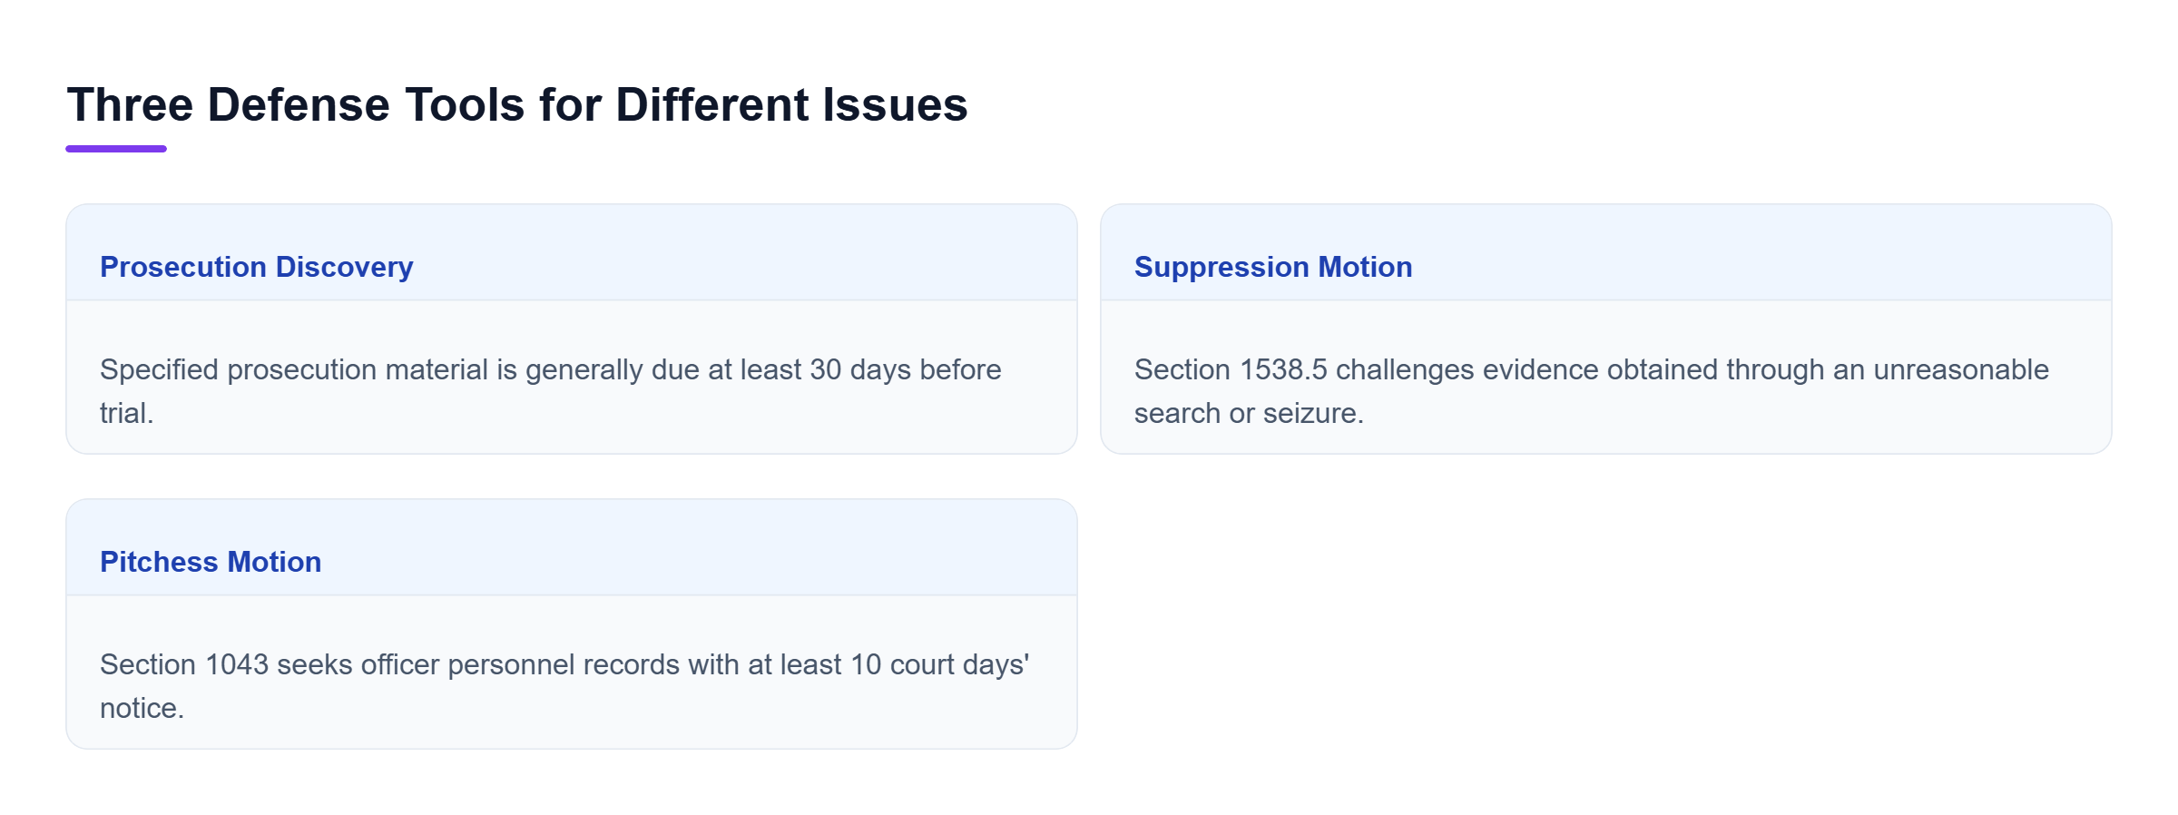This screenshot has height=815, width=2178.
Task: Click the "Three Defense Tools for Different Issues" title
Action: point(517,104)
